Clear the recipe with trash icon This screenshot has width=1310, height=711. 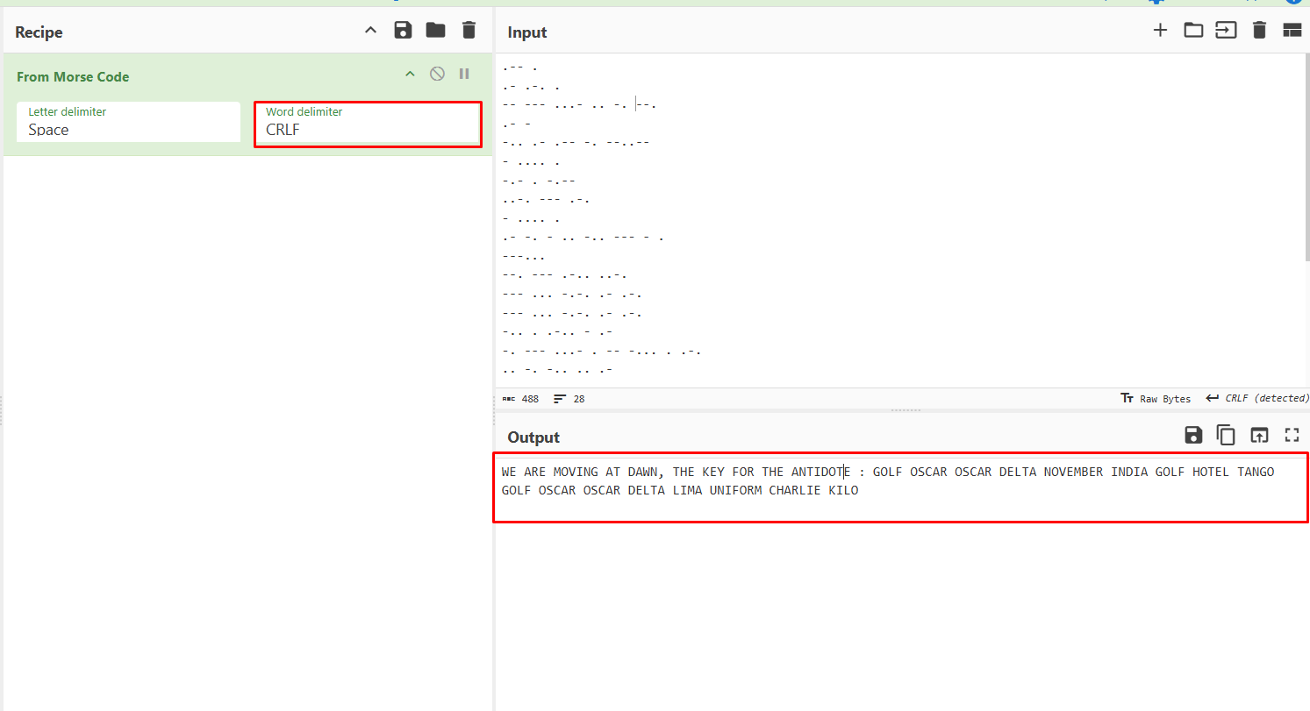(469, 31)
